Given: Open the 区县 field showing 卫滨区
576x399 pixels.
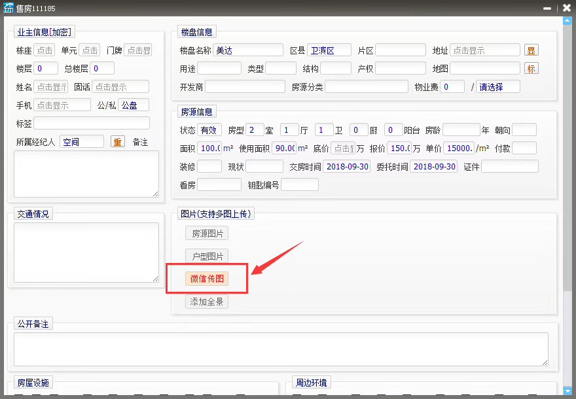Looking at the screenshot, I should pos(329,50).
